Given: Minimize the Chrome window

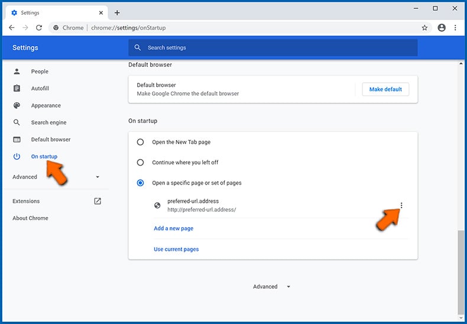Looking at the screenshot, I should [x=416, y=9].
